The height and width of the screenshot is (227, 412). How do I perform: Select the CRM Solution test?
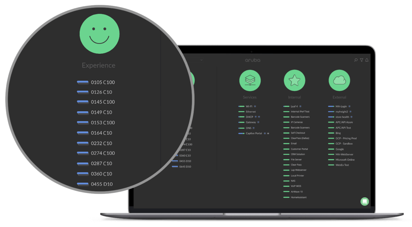[x=294, y=154]
